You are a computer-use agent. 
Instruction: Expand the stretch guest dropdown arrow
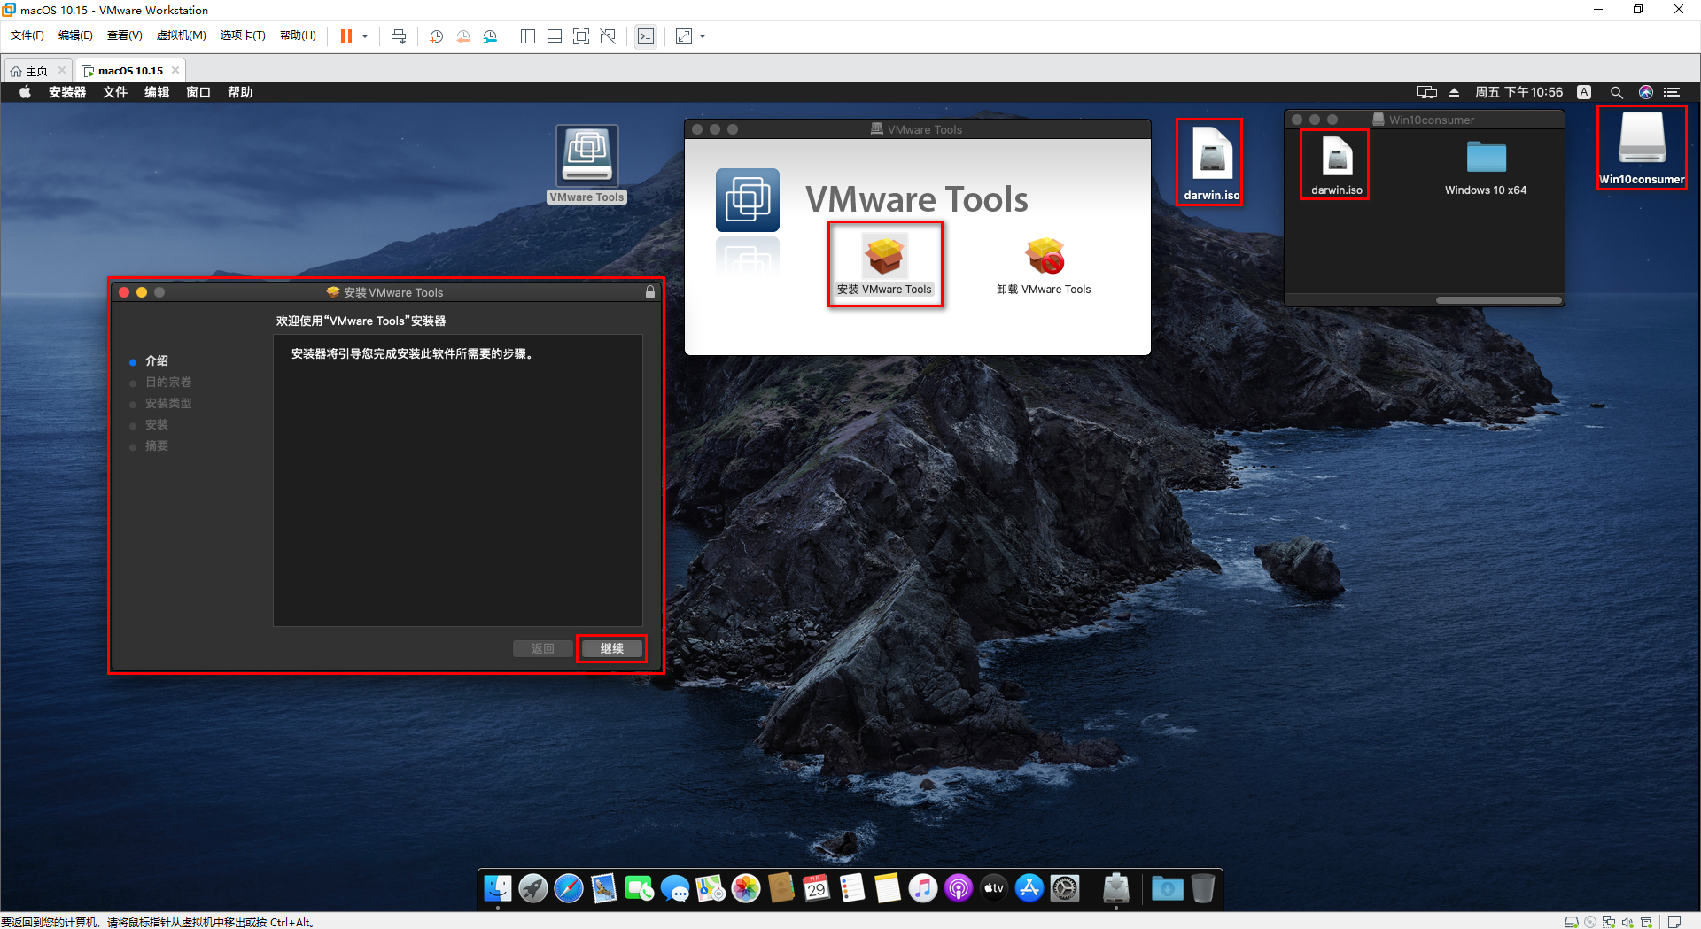click(x=703, y=36)
